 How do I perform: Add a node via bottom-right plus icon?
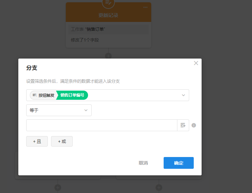pos(159,188)
